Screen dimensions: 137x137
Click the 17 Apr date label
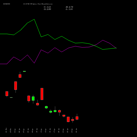(54, 130)
